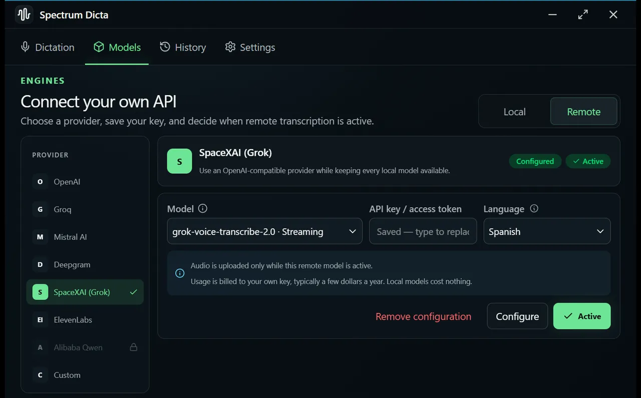Click the large green SpaceXAI avatar badge
This screenshot has width=641, height=398.
coord(179,161)
